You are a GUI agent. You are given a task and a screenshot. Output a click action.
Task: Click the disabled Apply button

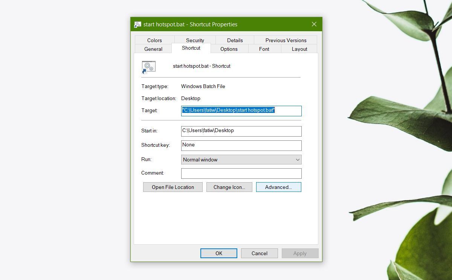[300, 253]
